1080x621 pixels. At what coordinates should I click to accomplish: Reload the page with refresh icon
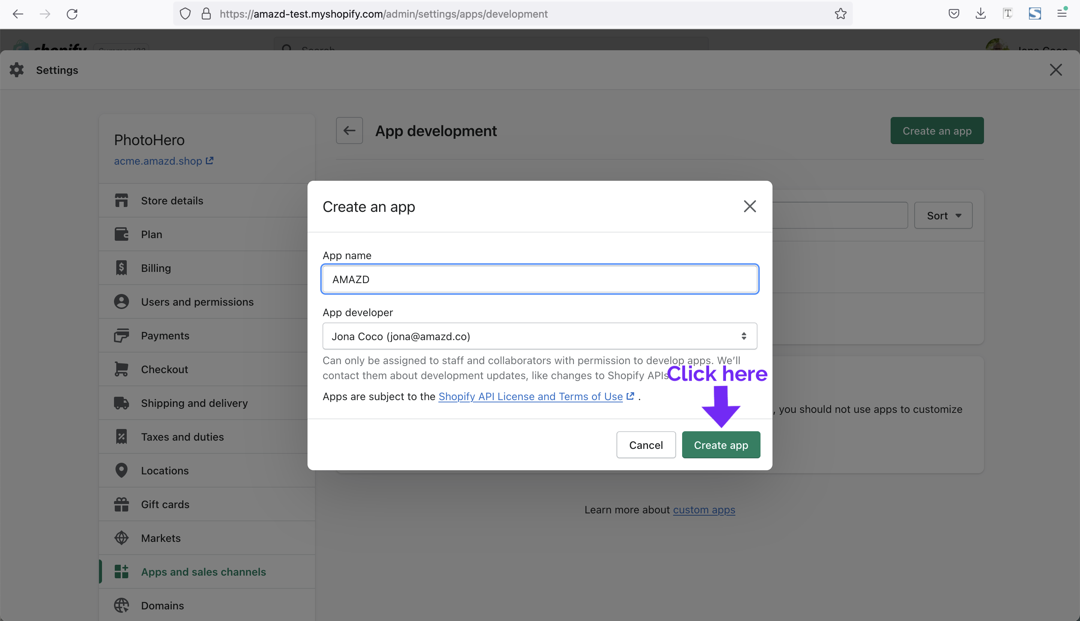(x=72, y=14)
